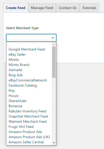The image size is (104, 149).
Task: Go to the Tutorials tab
Action: tap(89, 8)
